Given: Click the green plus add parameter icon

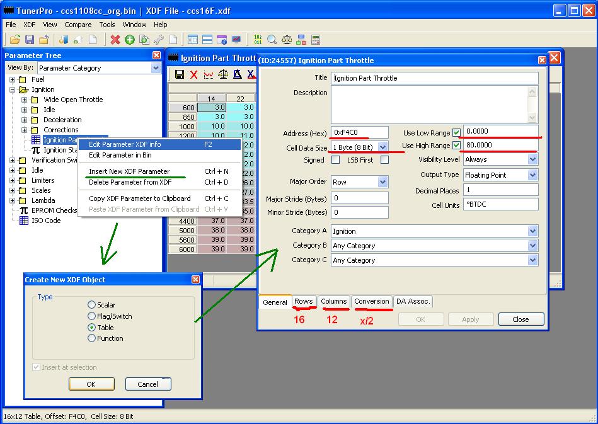Looking at the screenshot, I should click(x=129, y=40).
